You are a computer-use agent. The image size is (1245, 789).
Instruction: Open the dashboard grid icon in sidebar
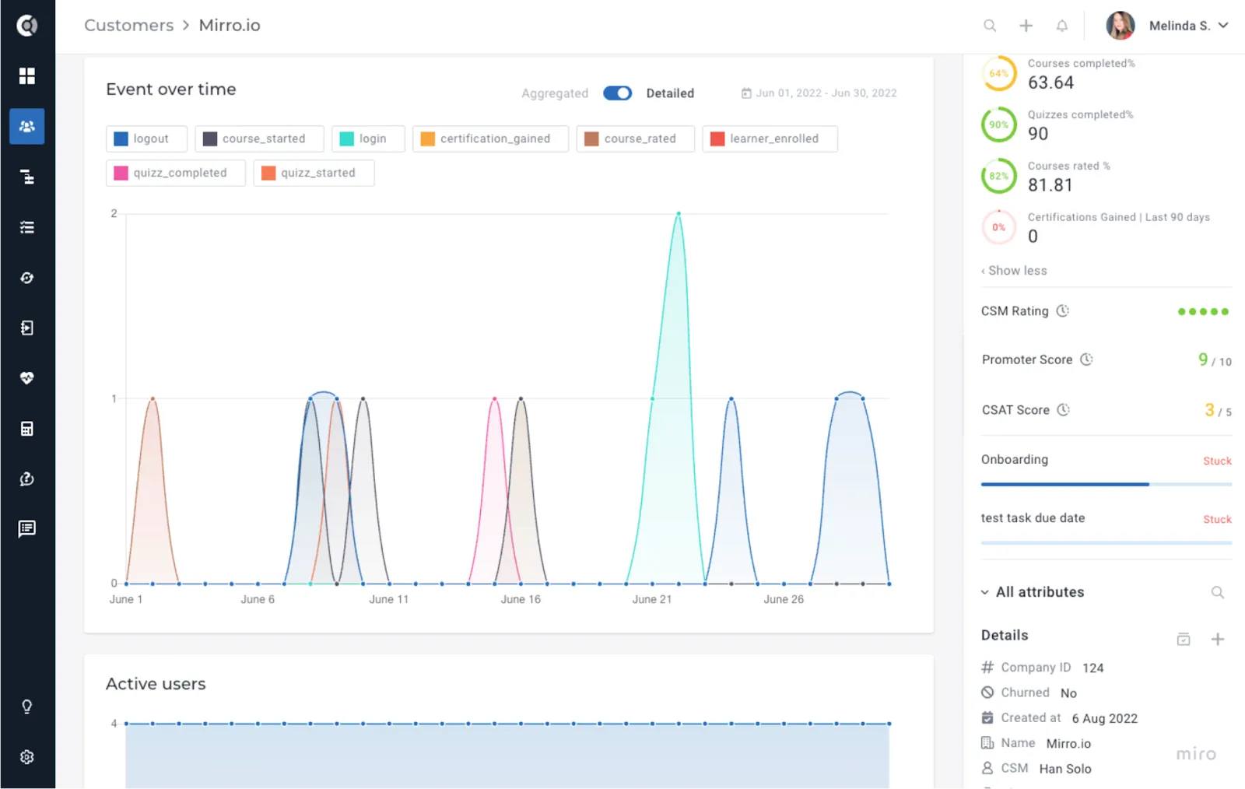tap(27, 75)
